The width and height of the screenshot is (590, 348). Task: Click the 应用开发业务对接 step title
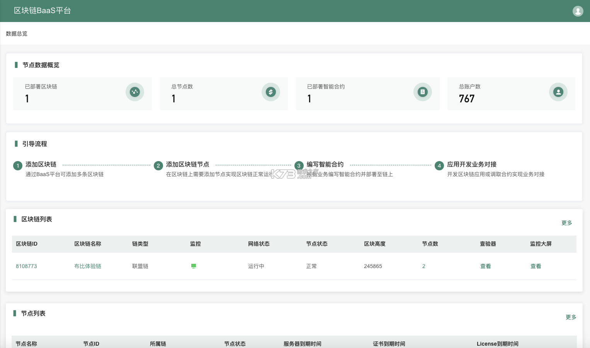(x=472, y=165)
